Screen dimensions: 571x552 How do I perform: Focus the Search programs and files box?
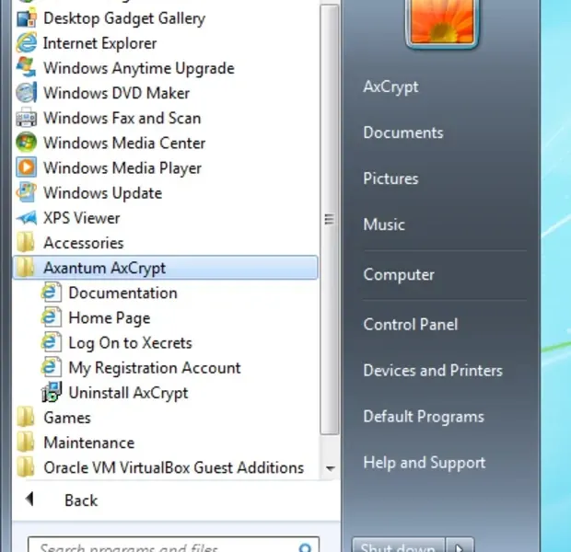[x=173, y=545]
